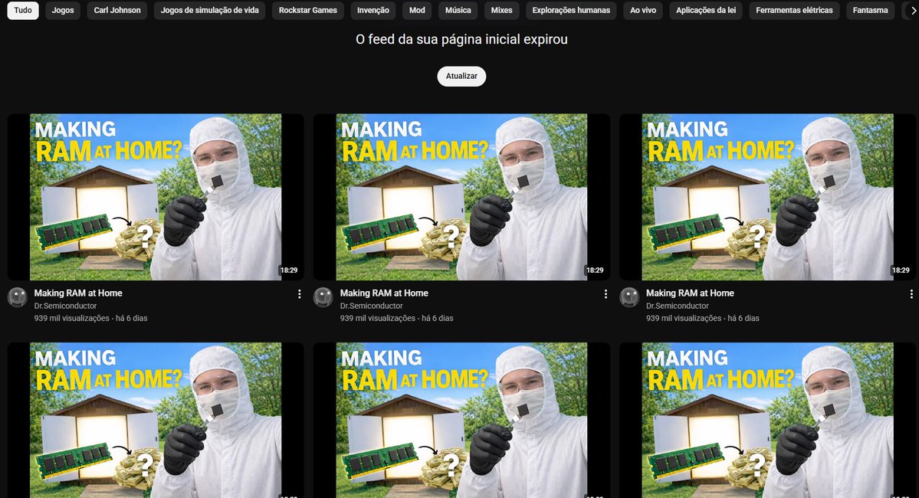Click the 18:29 duration badge on the top-right thumbnail
Screen dimensions: 919x498
pos(901,270)
